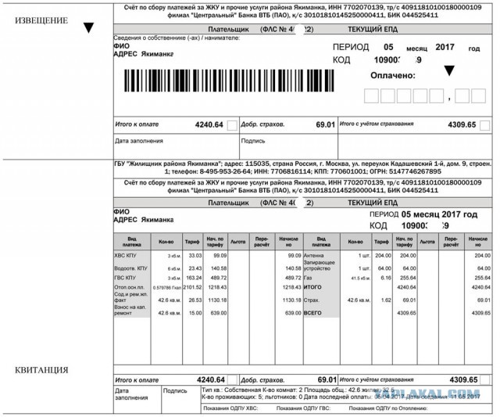Click the Антенна row label
The height and width of the screenshot is (417, 500).
pyautogui.click(x=314, y=255)
